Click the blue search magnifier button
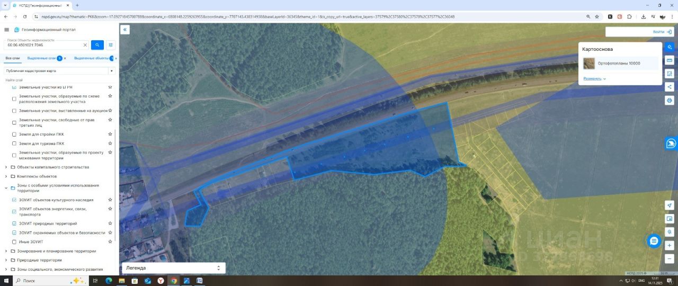Screen dimensions: 678x286 pyautogui.click(x=97, y=45)
